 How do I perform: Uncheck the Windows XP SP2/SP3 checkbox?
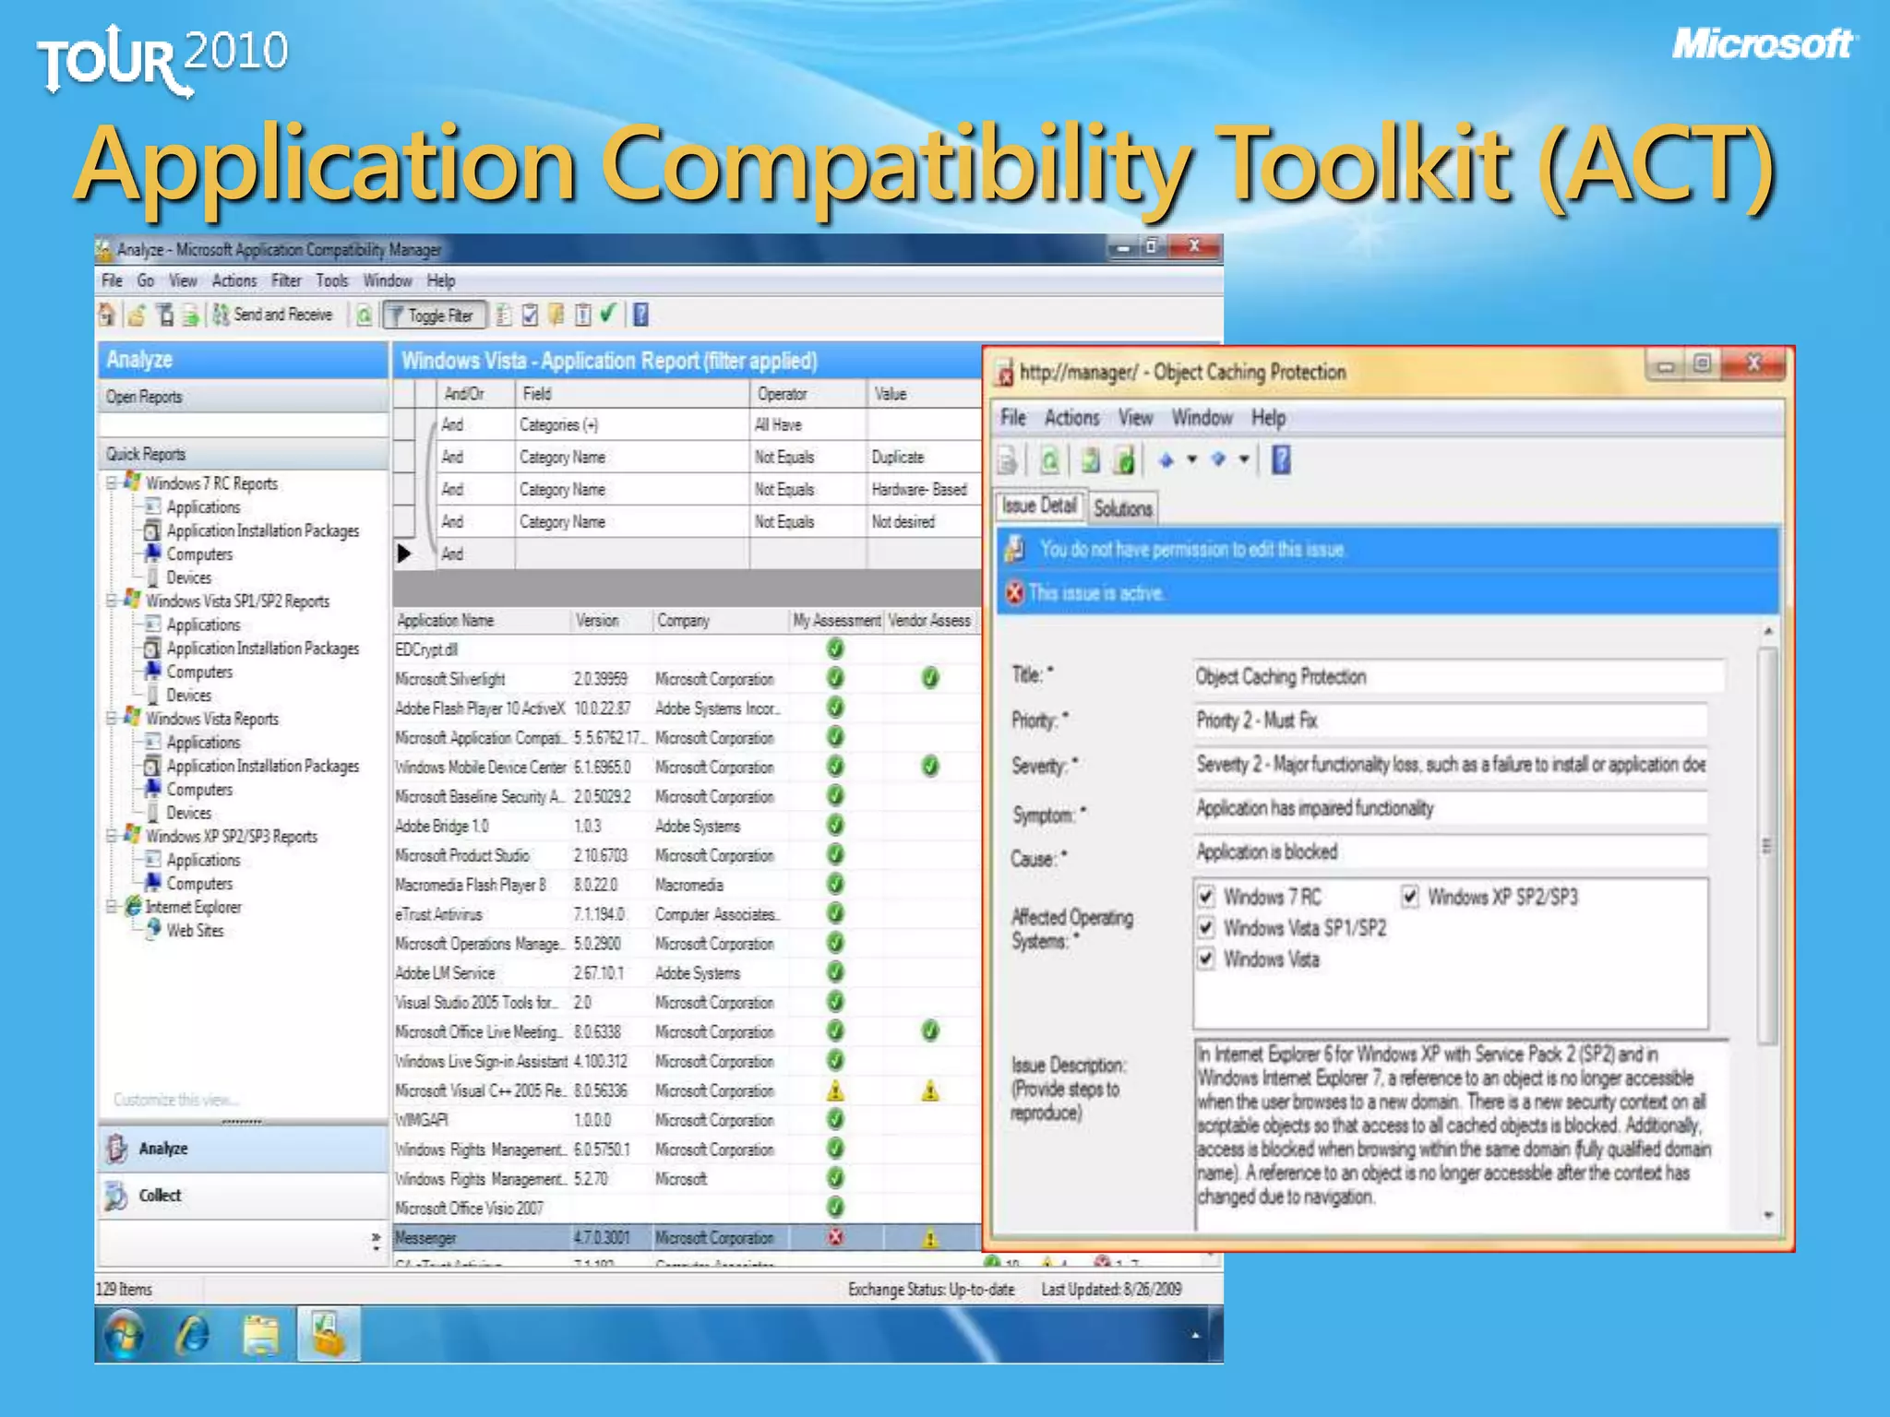click(1409, 896)
